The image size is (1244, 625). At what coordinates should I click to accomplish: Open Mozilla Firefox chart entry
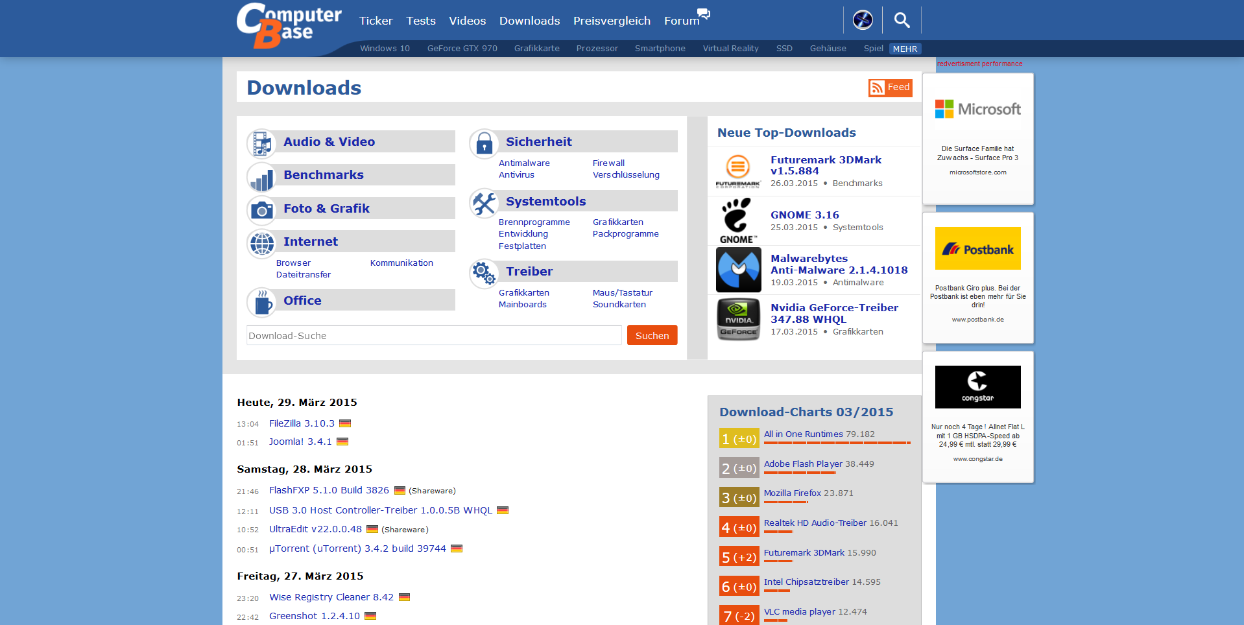[x=793, y=493]
